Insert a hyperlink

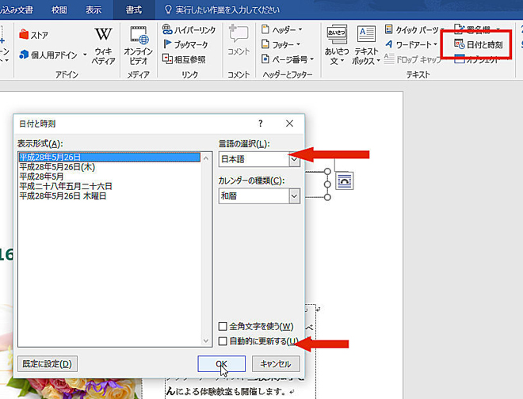[x=189, y=30]
